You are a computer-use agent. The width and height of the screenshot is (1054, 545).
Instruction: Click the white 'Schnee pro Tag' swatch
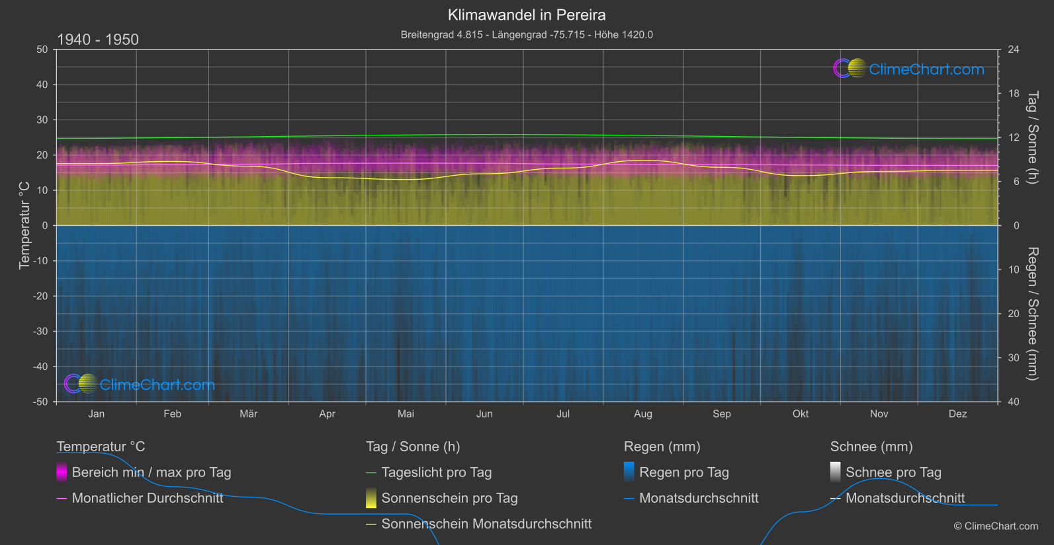[836, 472]
